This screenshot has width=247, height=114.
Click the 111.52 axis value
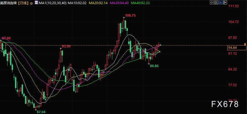(x=234, y=6)
